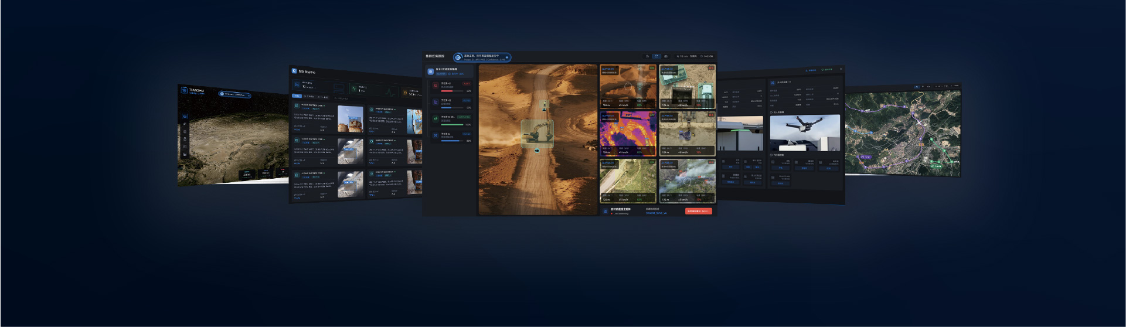The width and height of the screenshot is (1126, 327).
Task: Click the SWARM_SYNC link in bottom bar
Action: coord(656,213)
